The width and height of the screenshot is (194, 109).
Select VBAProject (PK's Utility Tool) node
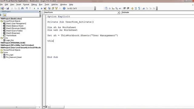[x=17, y=45]
